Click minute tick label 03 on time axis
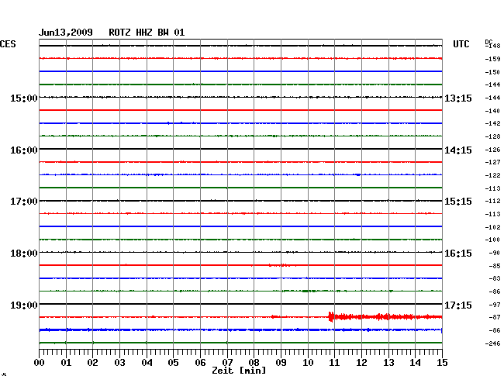 pos(119,363)
